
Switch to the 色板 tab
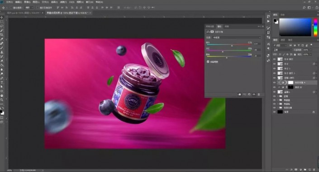tap(282, 15)
